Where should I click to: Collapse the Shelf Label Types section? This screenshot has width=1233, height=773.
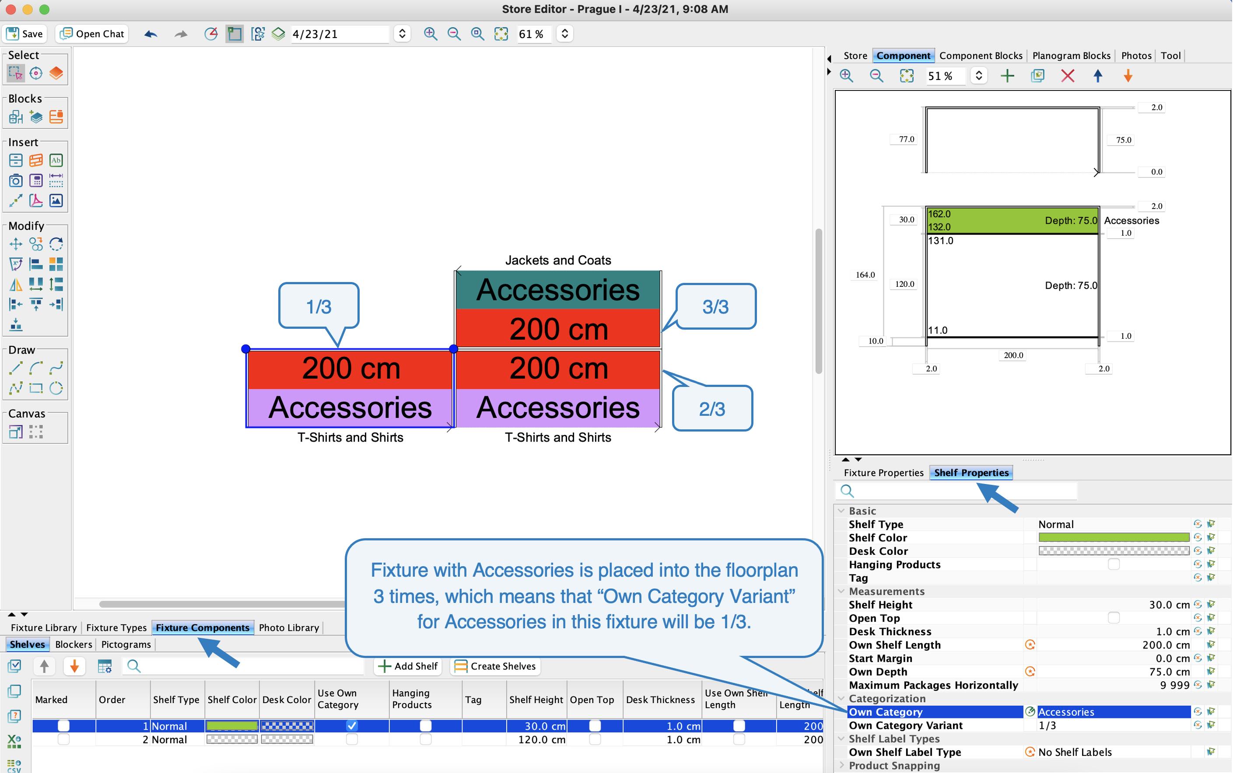click(841, 738)
